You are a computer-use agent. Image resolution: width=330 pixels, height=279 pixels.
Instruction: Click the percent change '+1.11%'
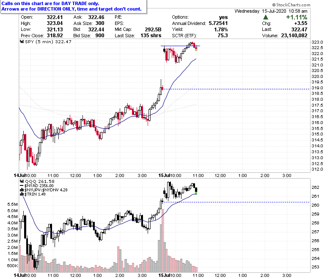[297, 17]
